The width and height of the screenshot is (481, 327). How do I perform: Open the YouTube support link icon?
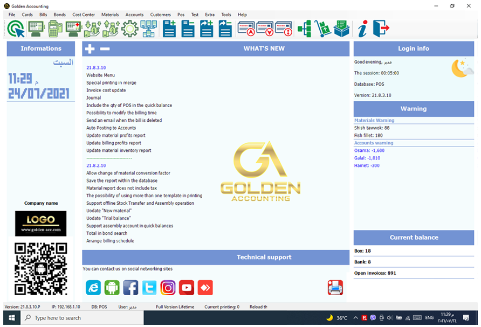pyautogui.click(x=187, y=288)
